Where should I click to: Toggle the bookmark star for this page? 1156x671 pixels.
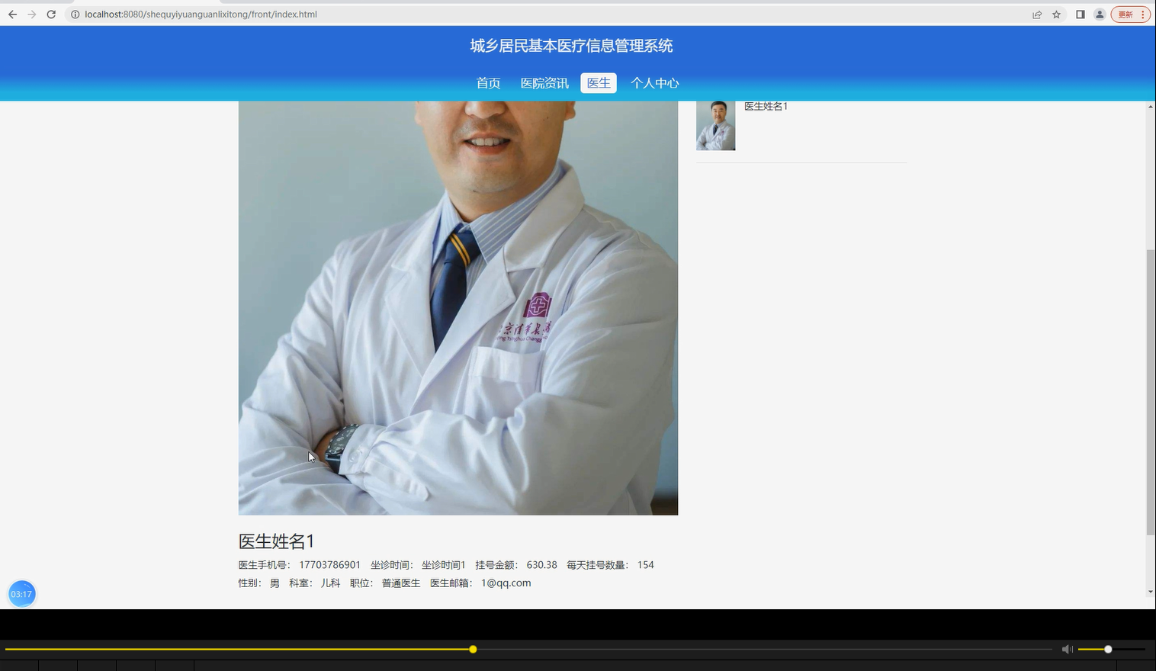(1056, 14)
